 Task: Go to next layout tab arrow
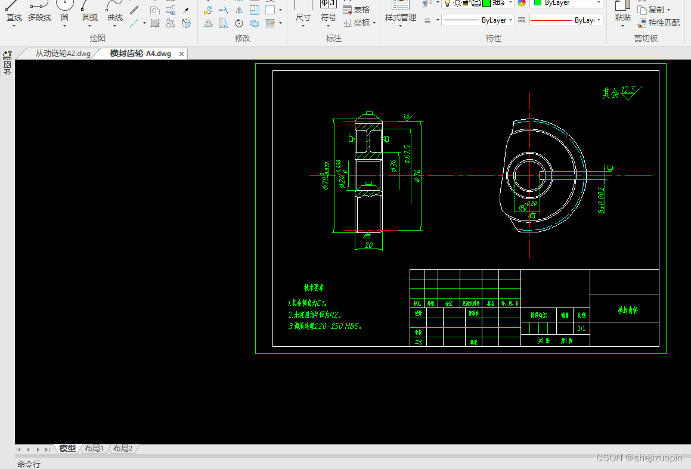[38, 449]
